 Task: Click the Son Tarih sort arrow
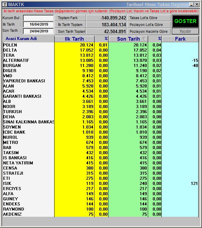144,39
